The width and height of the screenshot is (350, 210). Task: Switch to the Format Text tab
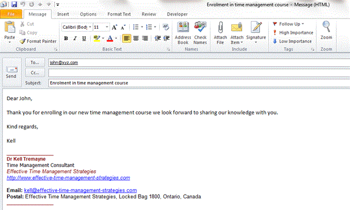tap(119, 14)
